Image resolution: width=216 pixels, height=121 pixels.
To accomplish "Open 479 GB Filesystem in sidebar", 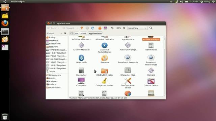I will click(57, 56).
